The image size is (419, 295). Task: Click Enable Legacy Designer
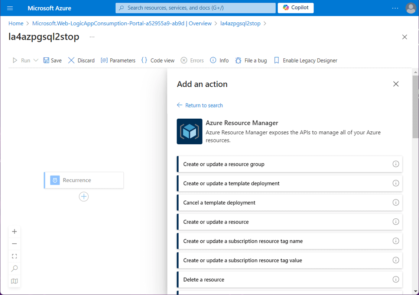pyautogui.click(x=306, y=60)
